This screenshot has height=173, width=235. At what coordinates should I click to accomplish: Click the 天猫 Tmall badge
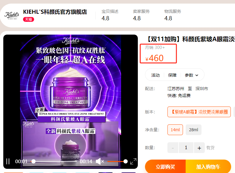(x=28, y=19)
